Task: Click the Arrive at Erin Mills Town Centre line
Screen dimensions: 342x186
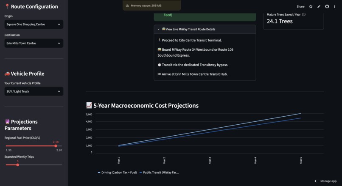Action: point(193,74)
